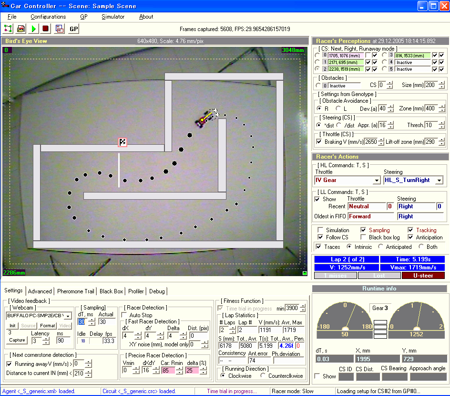Open the BUFFALO webcam device dropdown

[x=68, y=316]
